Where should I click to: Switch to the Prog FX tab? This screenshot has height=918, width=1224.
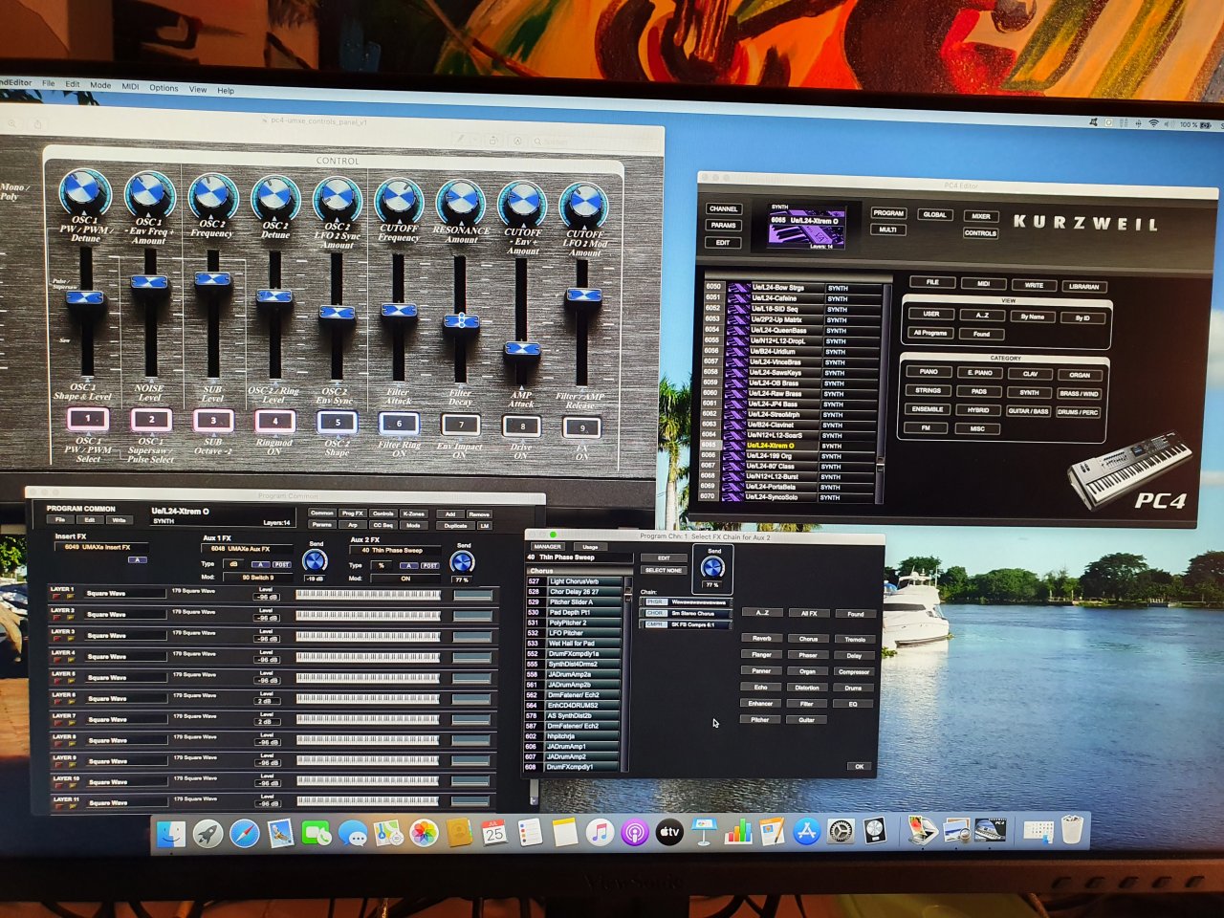[x=352, y=514]
